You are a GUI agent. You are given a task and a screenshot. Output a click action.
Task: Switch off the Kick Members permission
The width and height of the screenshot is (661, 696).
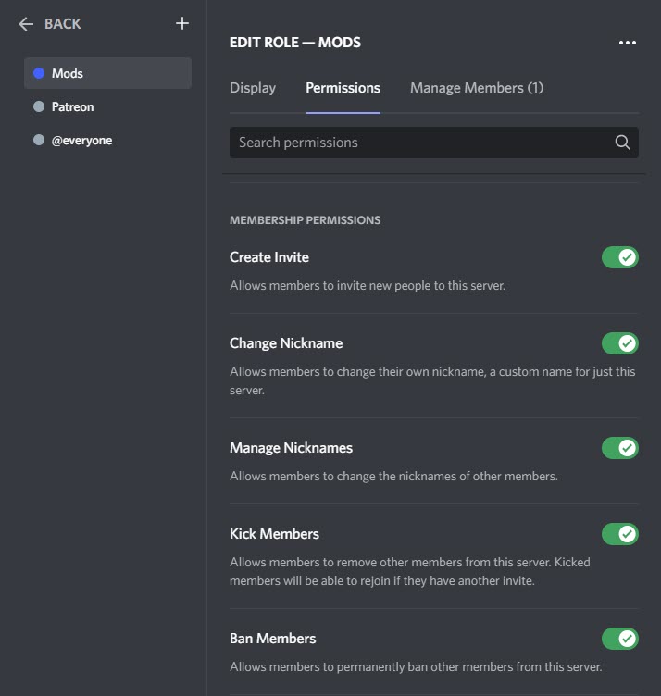pos(619,534)
